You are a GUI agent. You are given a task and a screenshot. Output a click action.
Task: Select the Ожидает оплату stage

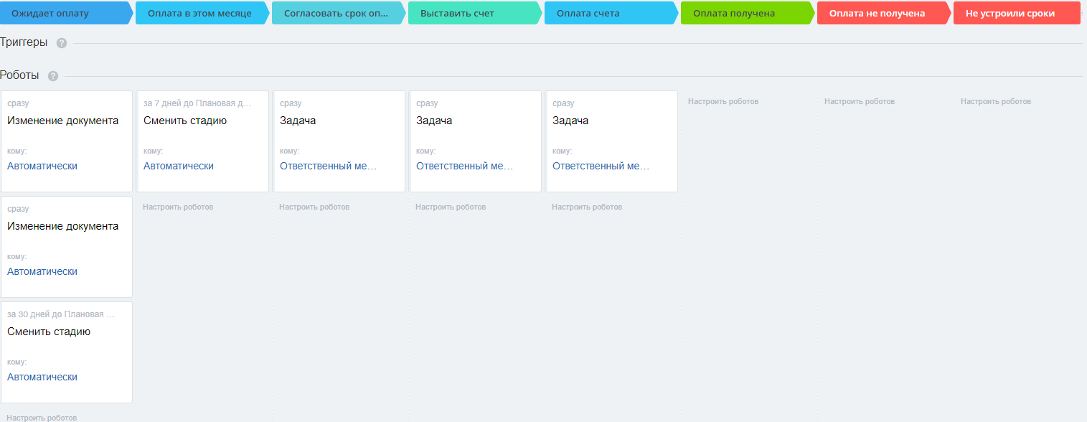tap(67, 13)
